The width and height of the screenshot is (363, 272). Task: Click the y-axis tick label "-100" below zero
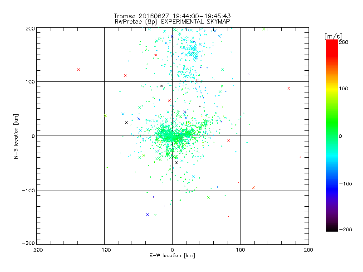pyautogui.click(x=28, y=190)
